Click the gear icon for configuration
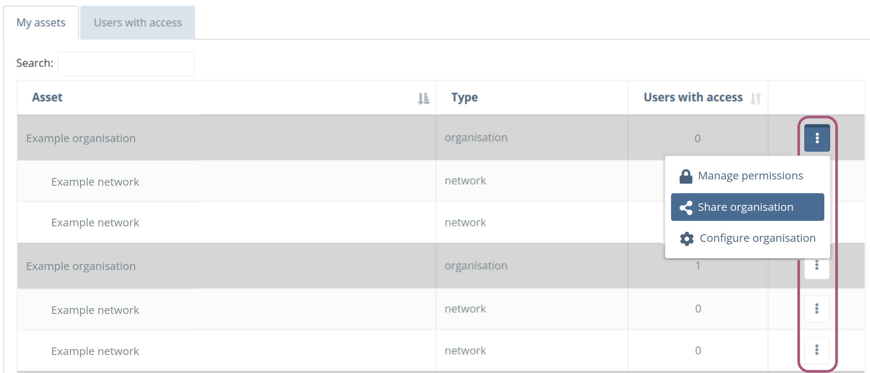 [x=687, y=238]
